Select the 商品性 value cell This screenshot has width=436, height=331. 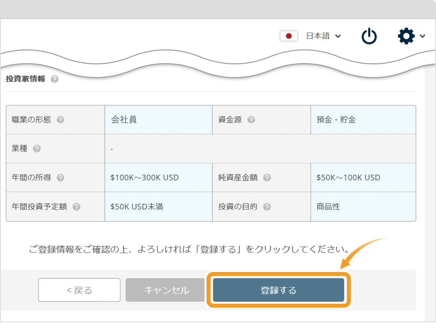tap(363, 207)
